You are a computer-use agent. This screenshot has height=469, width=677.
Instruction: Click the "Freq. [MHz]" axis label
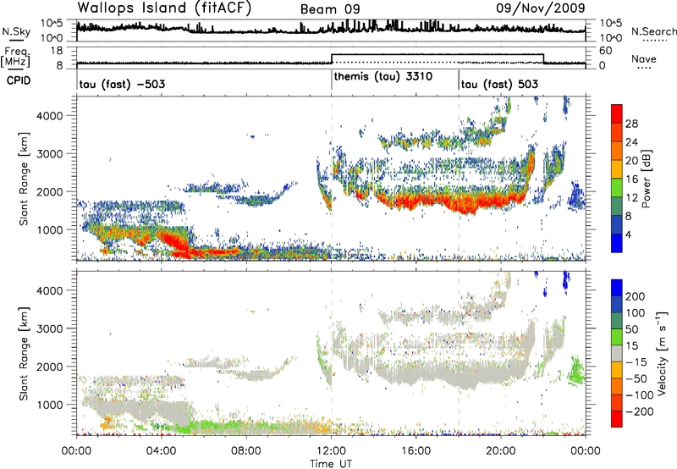click(x=15, y=58)
